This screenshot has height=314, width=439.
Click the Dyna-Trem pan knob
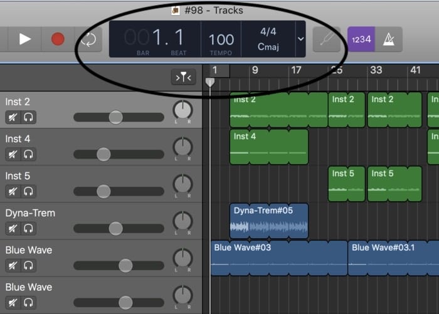[182, 221]
